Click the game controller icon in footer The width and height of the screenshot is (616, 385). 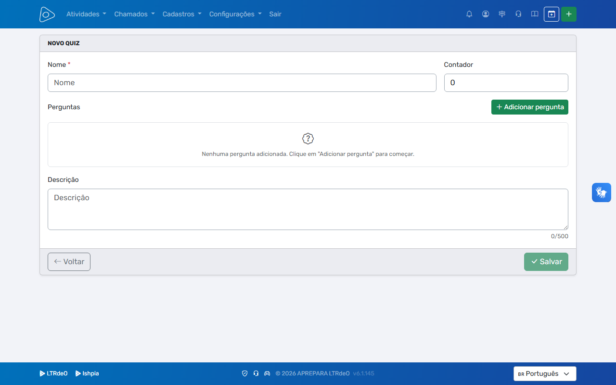coord(267,373)
